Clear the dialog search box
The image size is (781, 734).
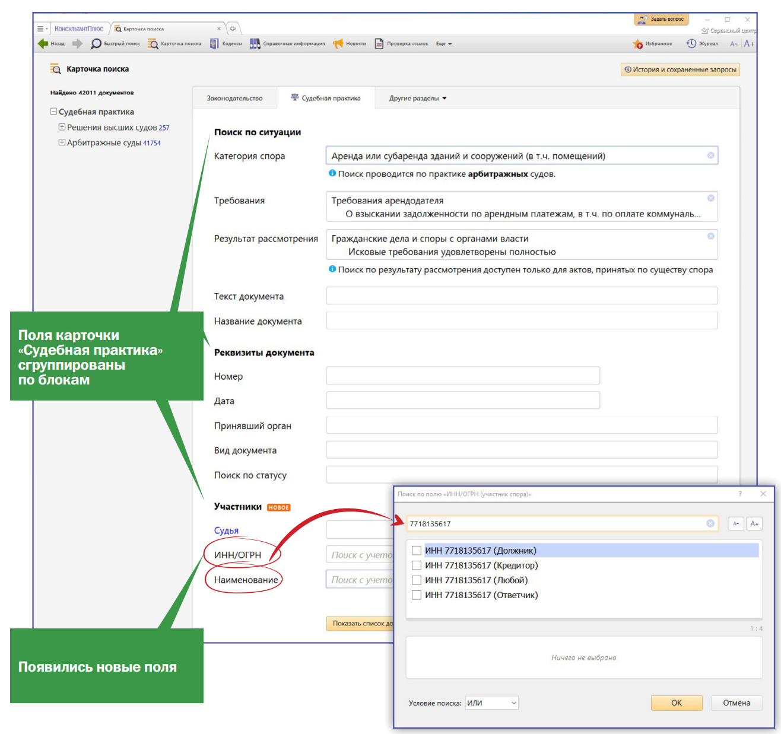pos(710,523)
